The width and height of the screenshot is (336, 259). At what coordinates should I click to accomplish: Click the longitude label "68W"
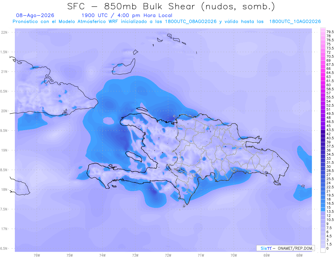pyautogui.click(x=299, y=255)
